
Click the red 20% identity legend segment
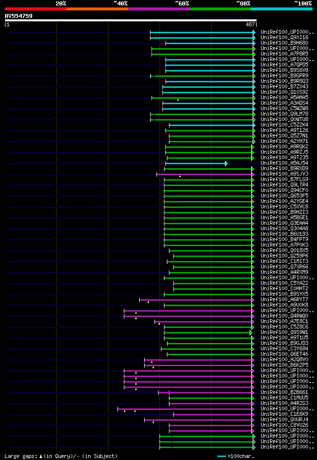(x=36, y=9)
